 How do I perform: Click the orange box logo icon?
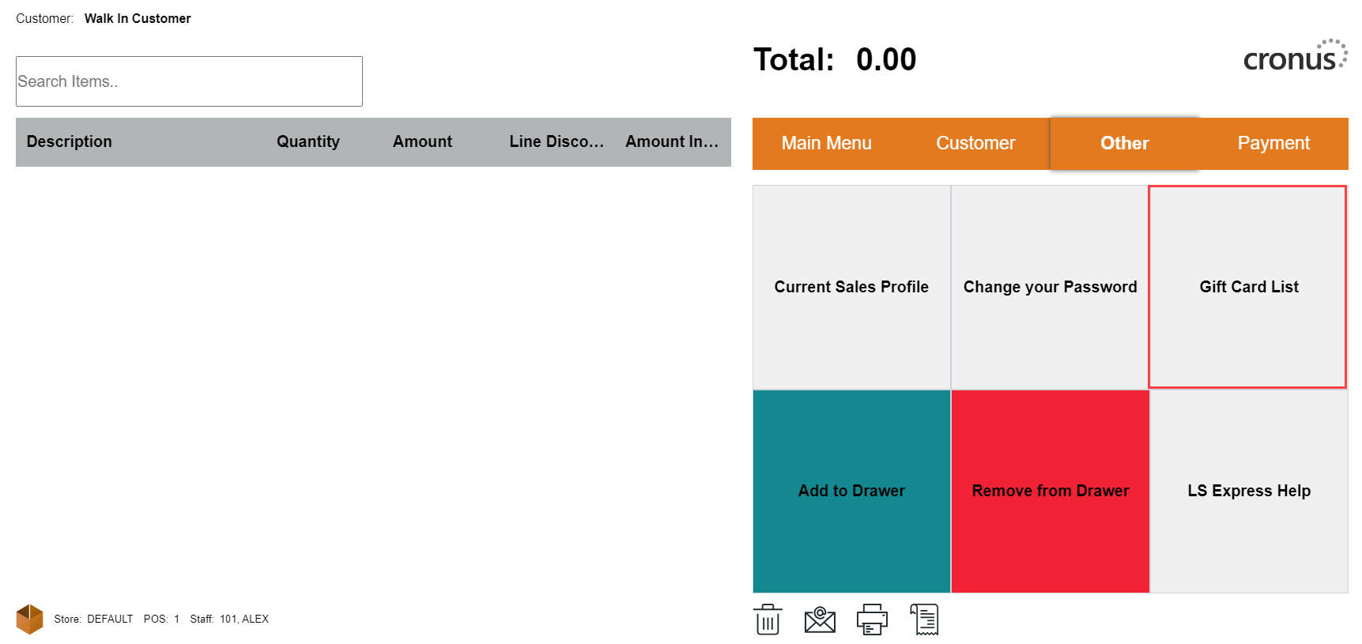pyautogui.click(x=30, y=619)
